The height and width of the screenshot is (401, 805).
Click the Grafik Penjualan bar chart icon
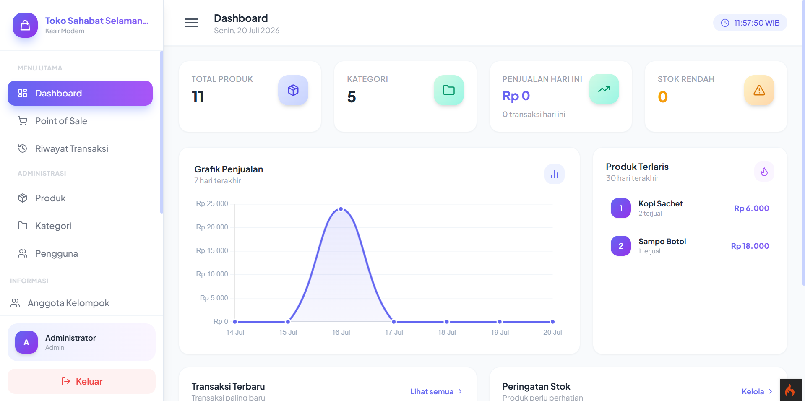point(555,174)
